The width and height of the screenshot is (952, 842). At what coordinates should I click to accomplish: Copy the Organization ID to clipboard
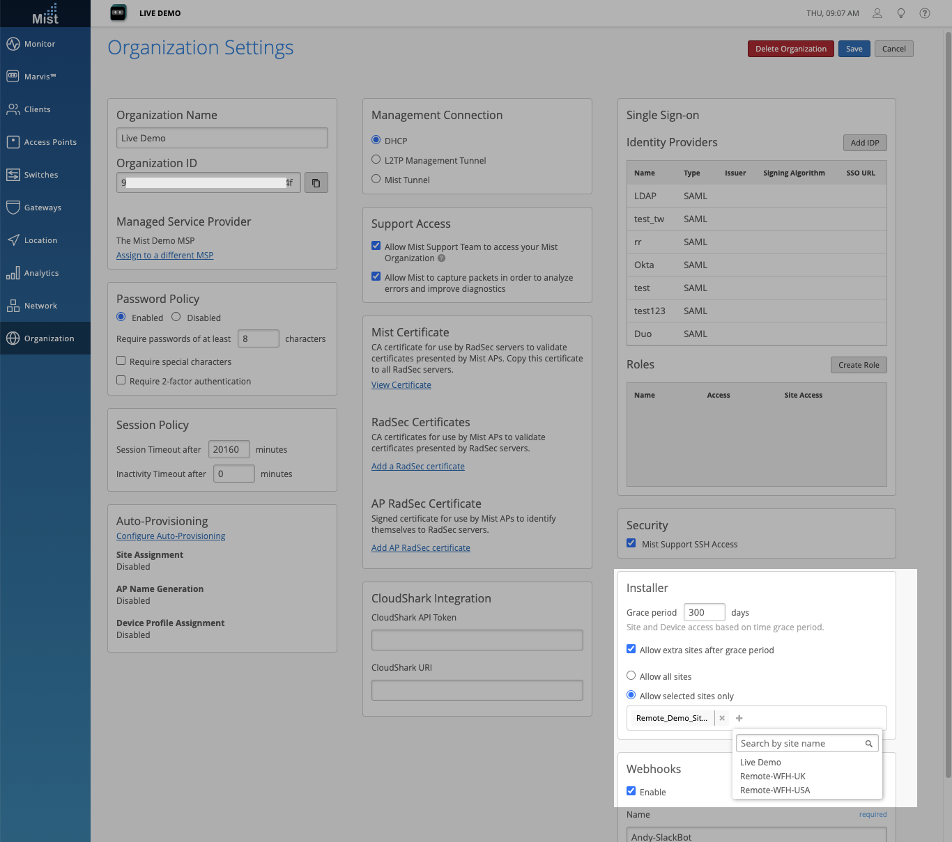click(x=316, y=182)
